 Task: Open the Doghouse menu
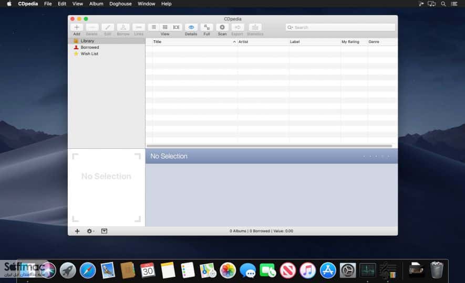[x=120, y=4]
